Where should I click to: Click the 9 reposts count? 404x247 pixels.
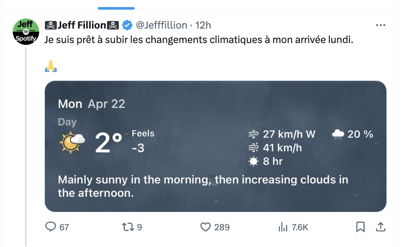pyautogui.click(x=140, y=227)
